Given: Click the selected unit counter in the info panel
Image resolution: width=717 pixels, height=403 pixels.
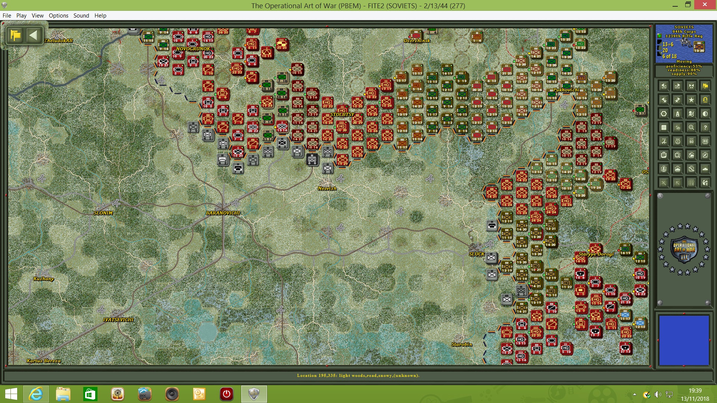Looking at the screenshot, I should coord(699,47).
